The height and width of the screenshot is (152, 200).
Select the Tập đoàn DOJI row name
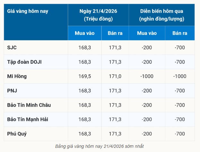pos(24,62)
